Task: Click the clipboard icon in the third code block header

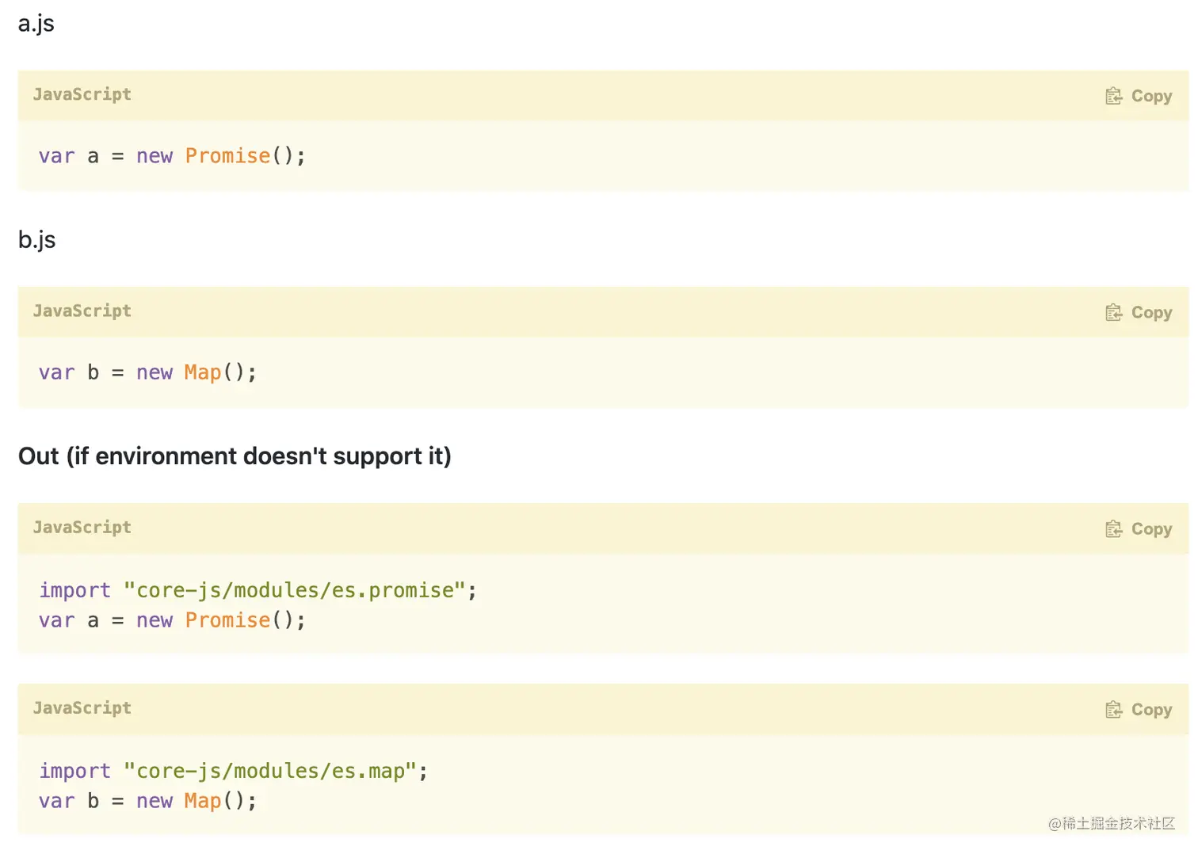Action: pos(1114,528)
